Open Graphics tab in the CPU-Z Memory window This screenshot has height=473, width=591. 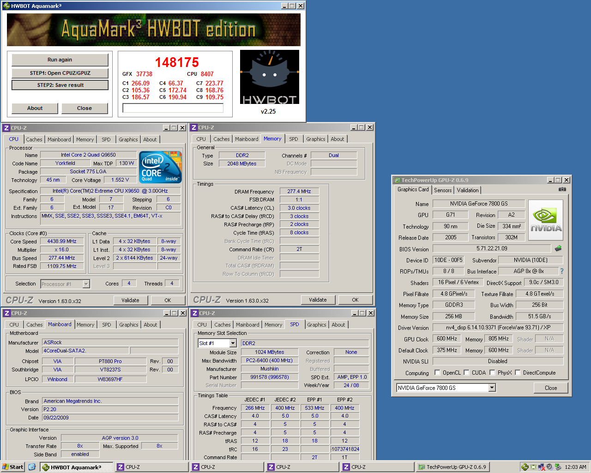[315, 139]
